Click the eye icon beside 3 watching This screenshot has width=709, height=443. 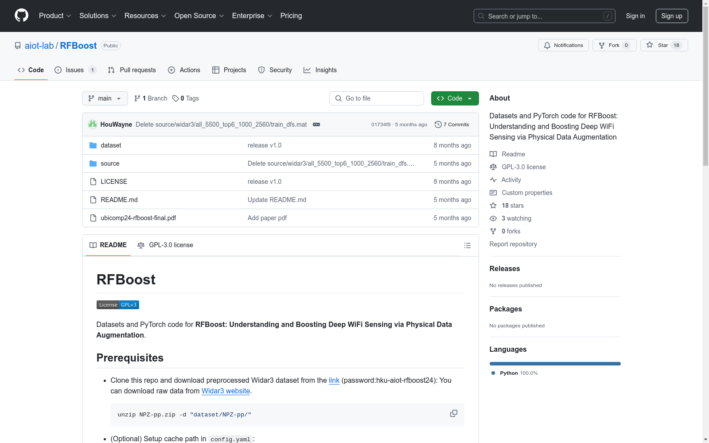(x=493, y=218)
